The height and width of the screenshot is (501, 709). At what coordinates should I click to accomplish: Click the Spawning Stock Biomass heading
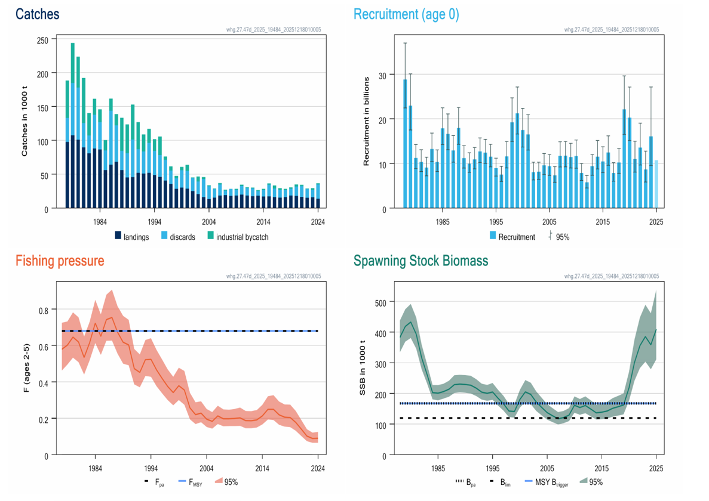tap(421, 261)
